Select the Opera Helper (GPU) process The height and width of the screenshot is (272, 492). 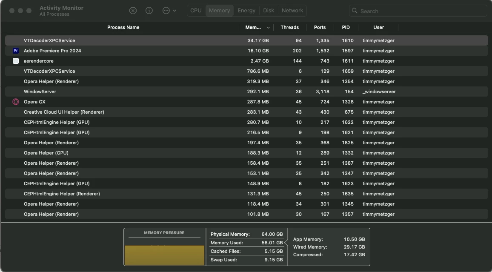246,153
